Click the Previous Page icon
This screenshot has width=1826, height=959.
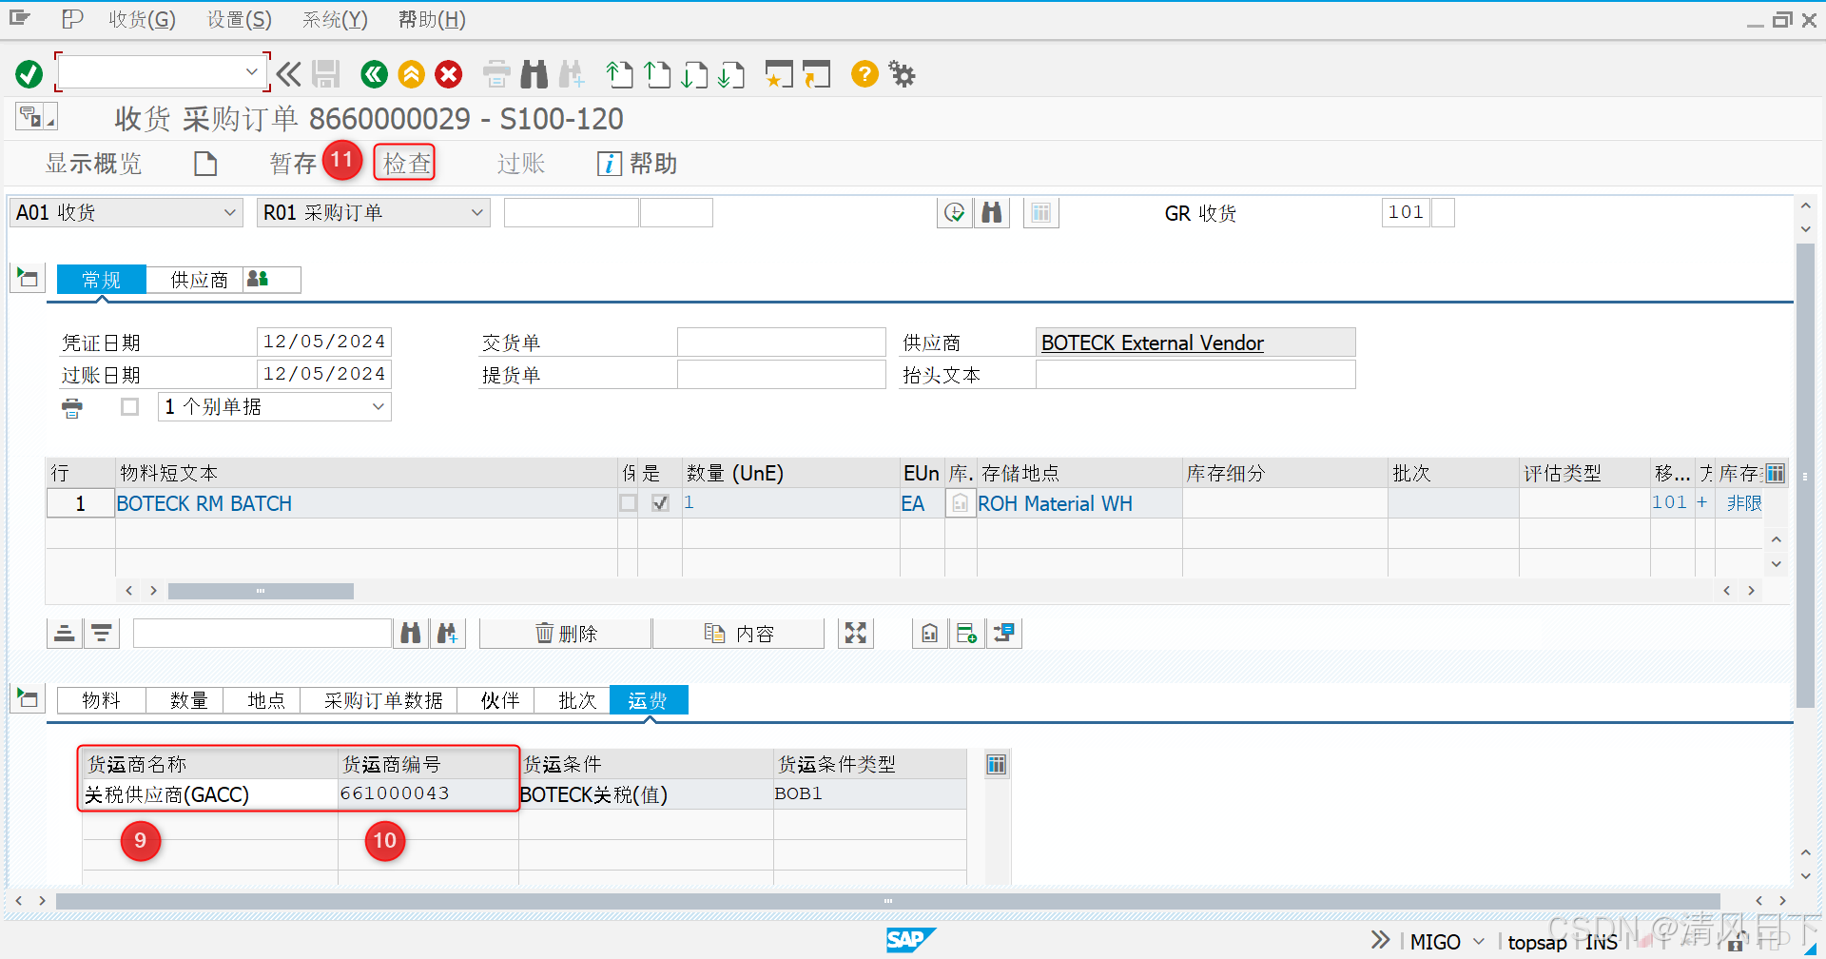point(658,74)
